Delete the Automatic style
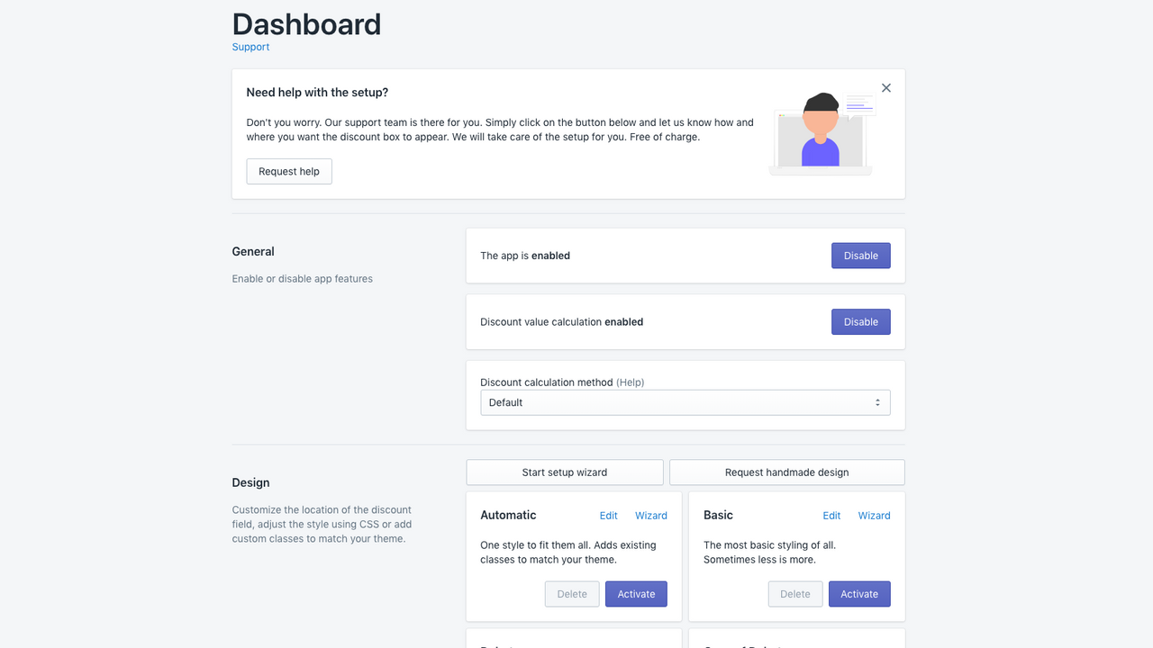The image size is (1153, 648). pos(571,593)
